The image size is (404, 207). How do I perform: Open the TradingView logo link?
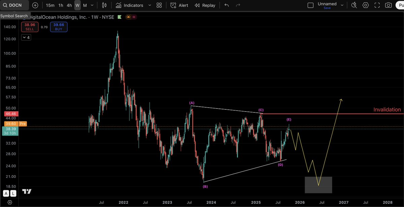27,191
